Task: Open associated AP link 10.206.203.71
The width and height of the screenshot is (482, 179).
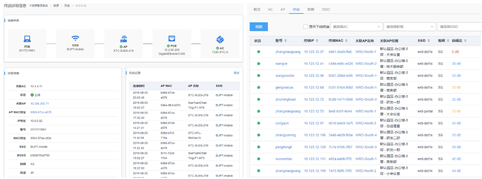Action: pyautogui.click(x=40, y=103)
